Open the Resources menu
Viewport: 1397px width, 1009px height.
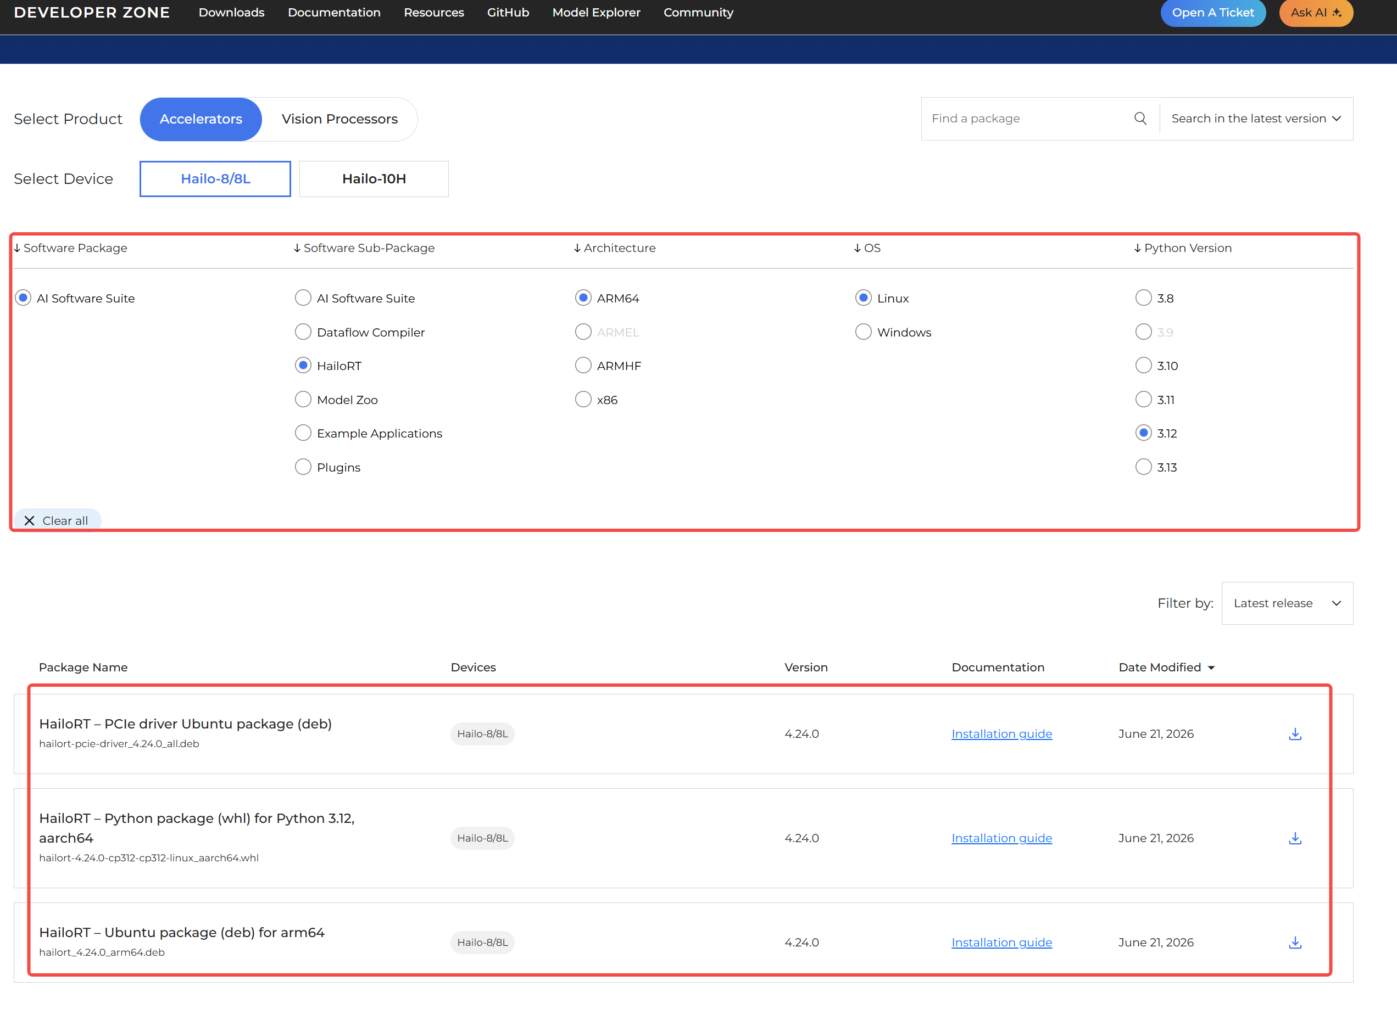coord(433,12)
